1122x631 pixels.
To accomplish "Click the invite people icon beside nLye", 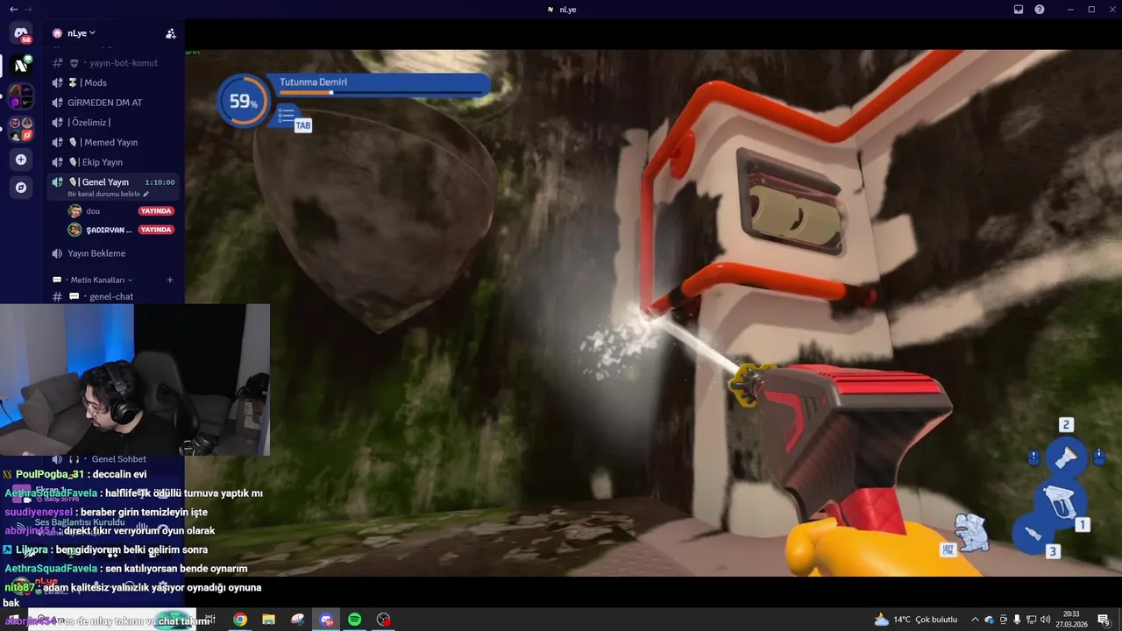I will tap(171, 33).
